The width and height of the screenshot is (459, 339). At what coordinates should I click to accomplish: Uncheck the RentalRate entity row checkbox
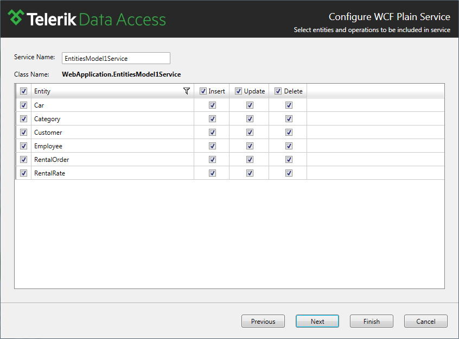point(24,173)
